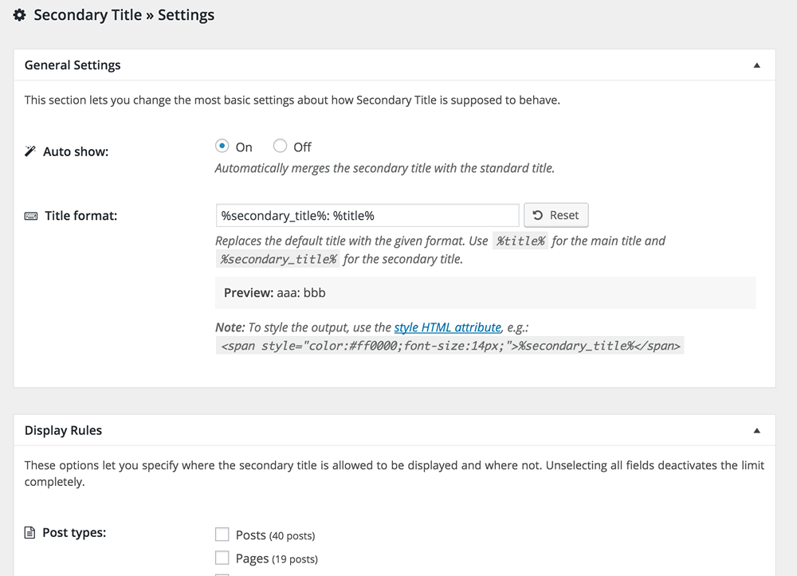This screenshot has height=576, width=797.
Task: Click the %secondary_title% code placeholder in description
Action: [x=278, y=259]
